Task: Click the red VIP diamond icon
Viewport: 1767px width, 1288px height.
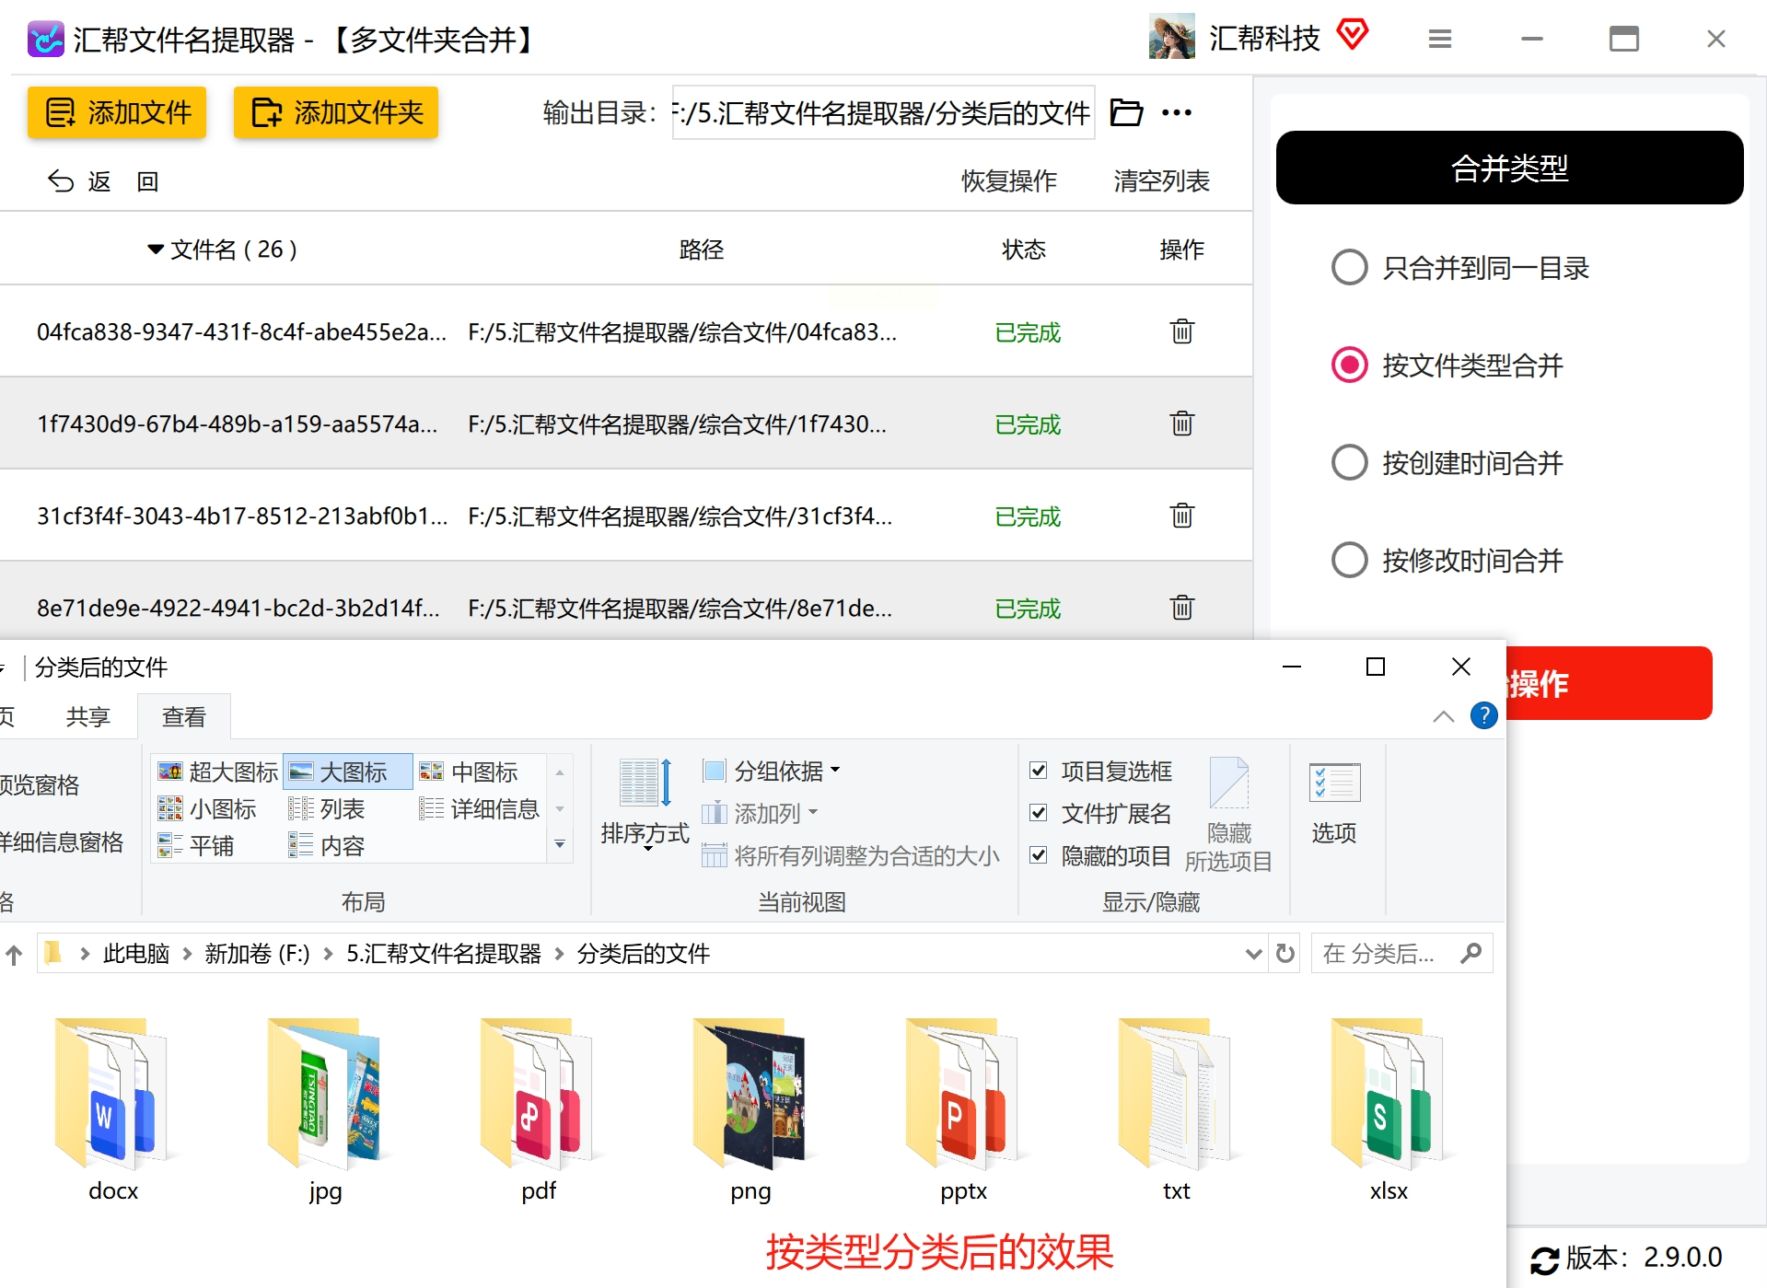Action: (x=1353, y=35)
